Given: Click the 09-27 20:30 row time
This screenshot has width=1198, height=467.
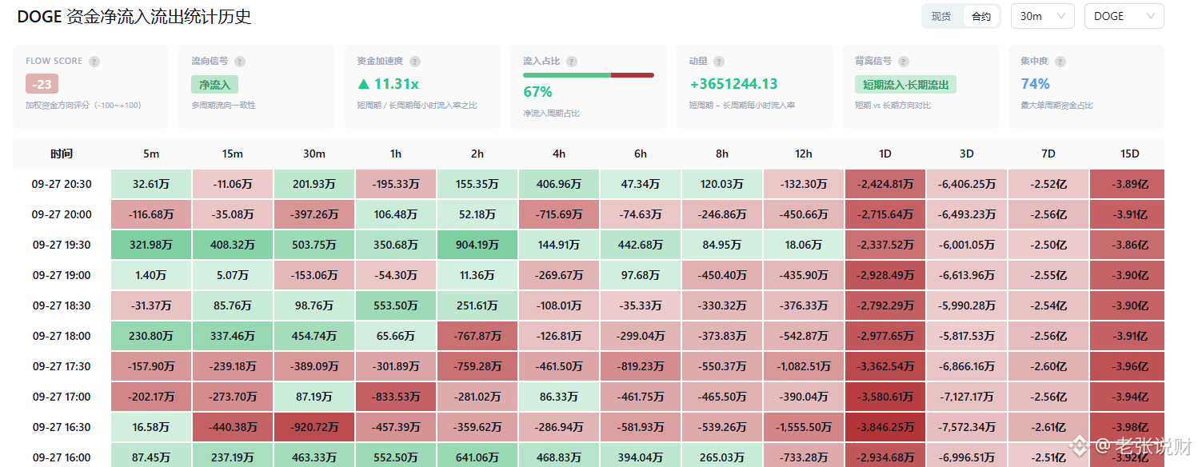Looking at the screenshot, I should pos(62,184).
